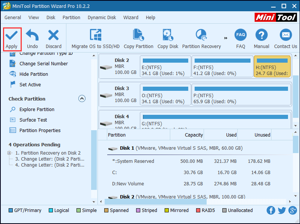The height and width of the screenshot is (224, 300).
Task: Select System Reserved partition row
Action: tap(195, 161)
